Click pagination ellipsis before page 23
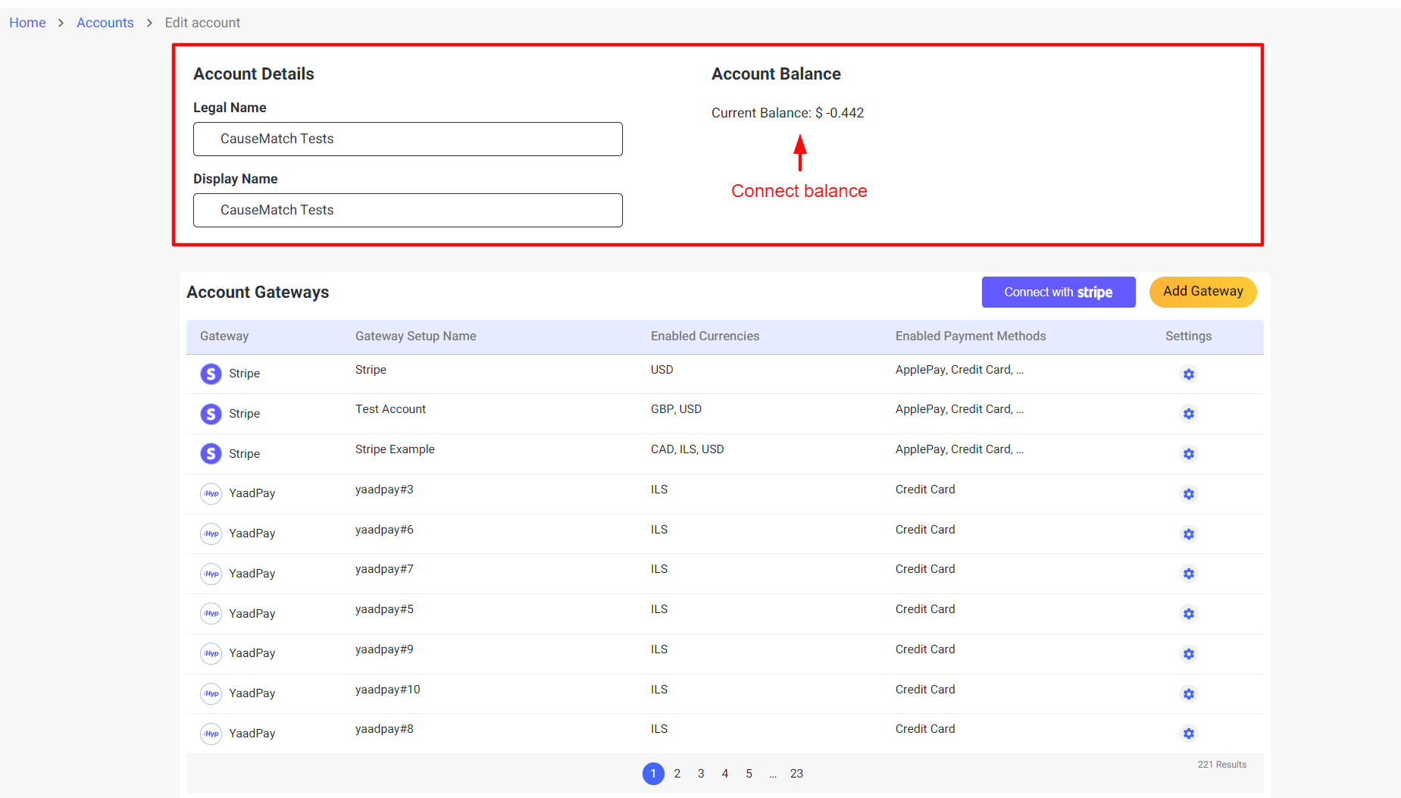The image size is (1401, 798). [773, 774]
